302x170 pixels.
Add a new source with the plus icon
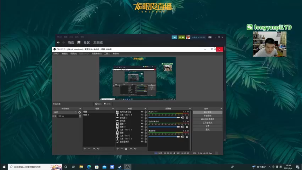point(118,149)
